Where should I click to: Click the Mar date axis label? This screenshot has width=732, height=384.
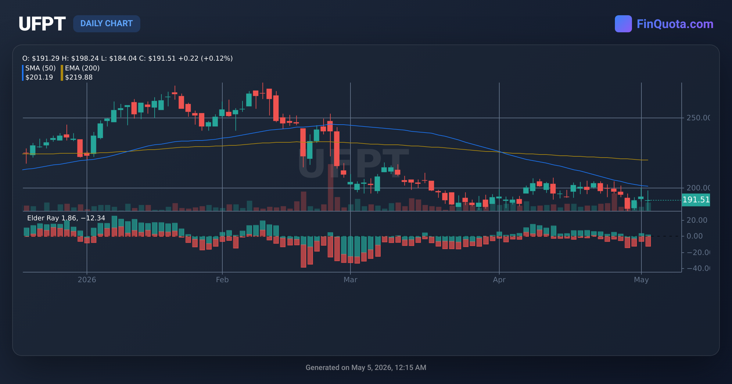point(350,280)
